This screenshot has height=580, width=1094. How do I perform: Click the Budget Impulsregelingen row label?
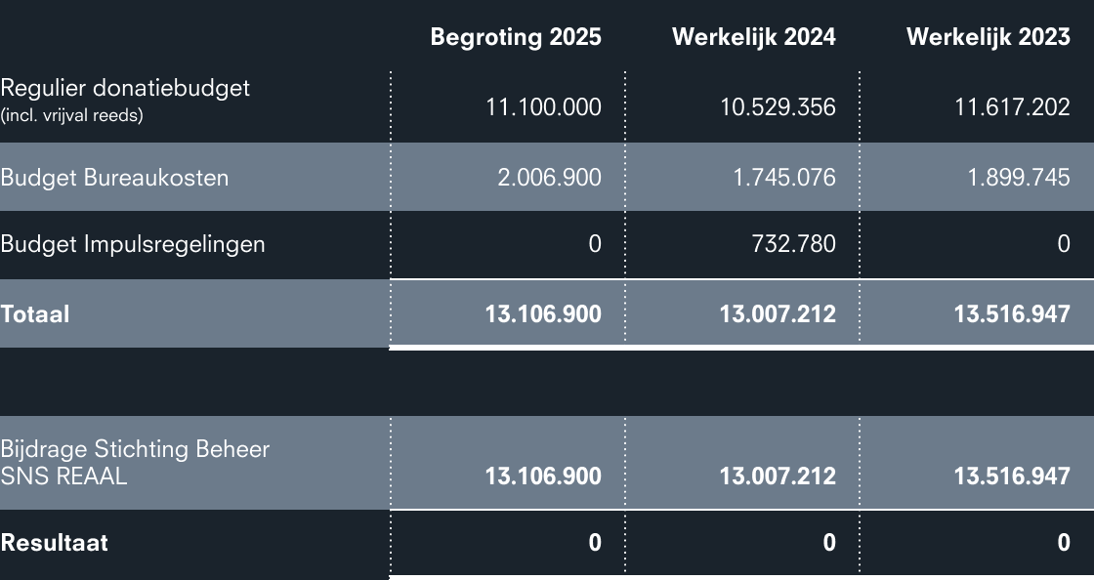coord(133,244)
